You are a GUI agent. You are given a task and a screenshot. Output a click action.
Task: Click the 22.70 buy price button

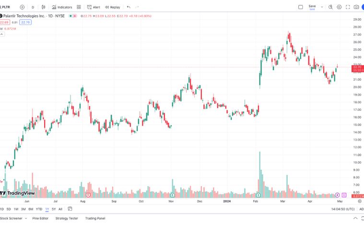coord(25,22)
